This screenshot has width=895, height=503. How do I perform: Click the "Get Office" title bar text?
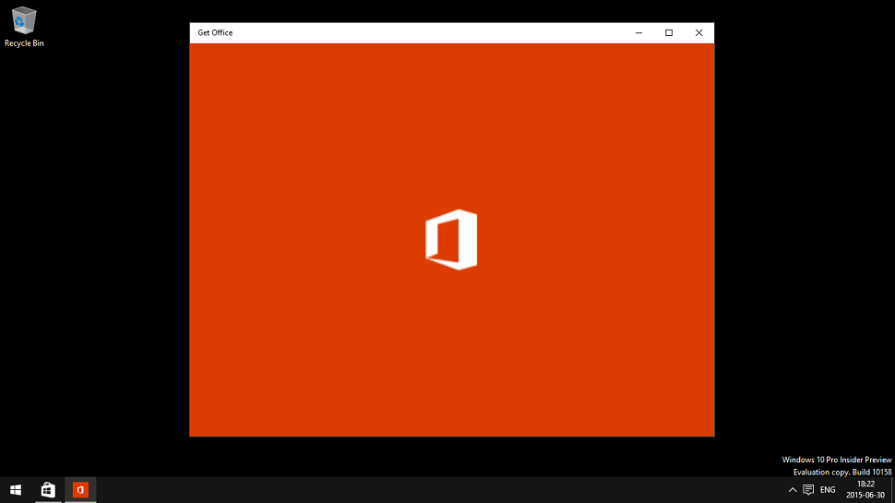tap(215, 33)
